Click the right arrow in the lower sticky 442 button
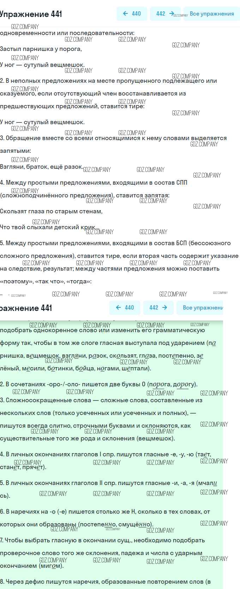The image size is (240, 589). [164, 307]
